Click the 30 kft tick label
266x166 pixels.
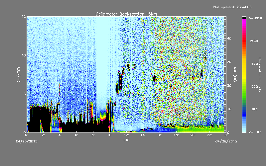coord(229,62)
